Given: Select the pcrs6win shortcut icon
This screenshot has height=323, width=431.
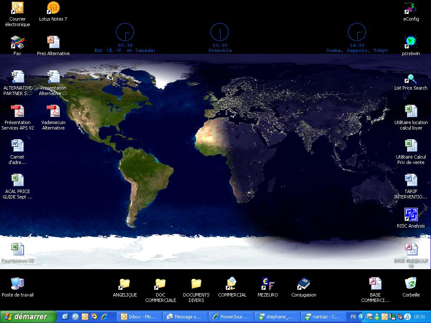Looking at the screenshot, I should (411, 43).
